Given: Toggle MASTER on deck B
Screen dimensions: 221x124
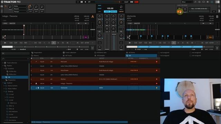Looking at the screenshot, I should tap(137, 23).
